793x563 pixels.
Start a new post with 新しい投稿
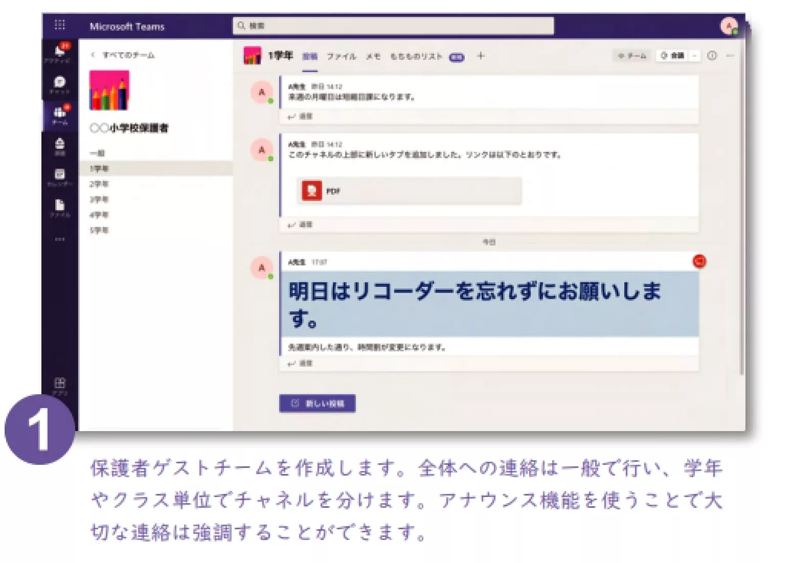coord(318,403)
